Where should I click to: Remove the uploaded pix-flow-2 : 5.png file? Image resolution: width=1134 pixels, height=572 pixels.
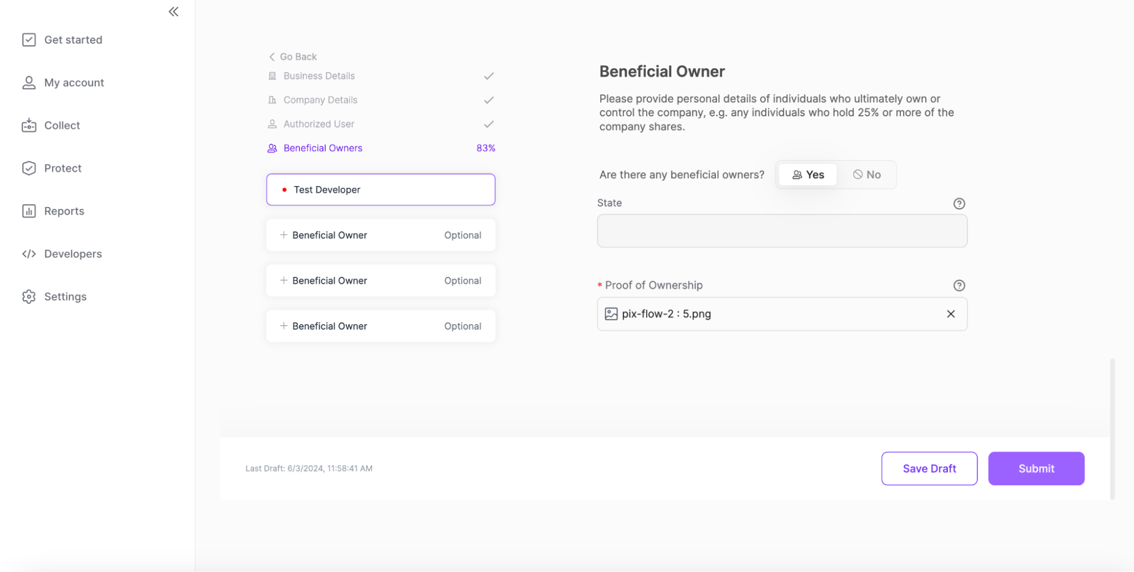(951, 314)
